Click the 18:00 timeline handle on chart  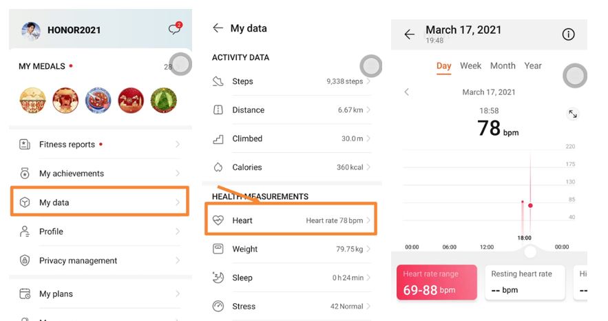coord(530,251)
